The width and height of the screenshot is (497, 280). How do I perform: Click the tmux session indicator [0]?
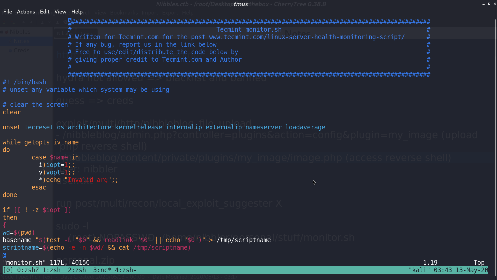click(x=8, y=270)
